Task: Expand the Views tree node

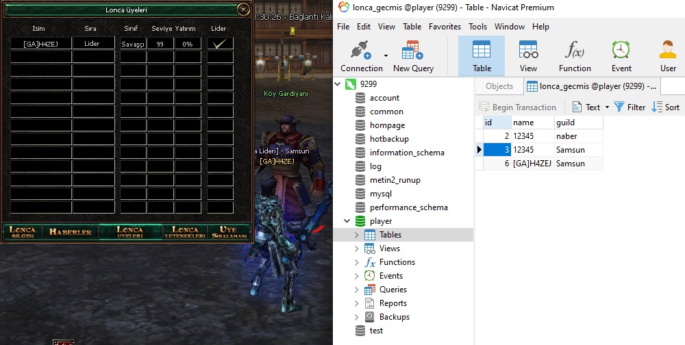Action: click(x=356, y=248)
